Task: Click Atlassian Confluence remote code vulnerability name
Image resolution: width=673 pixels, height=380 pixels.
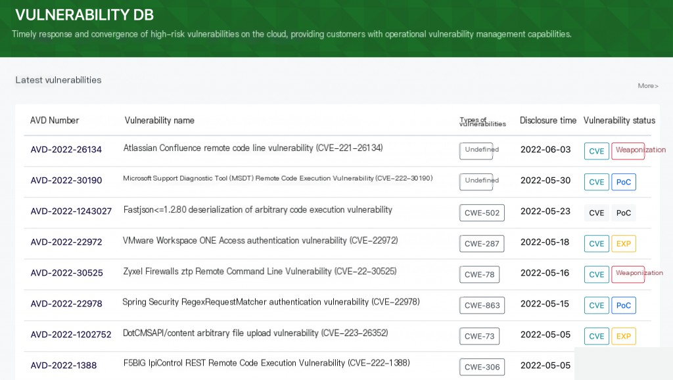Action: (253, 148)
